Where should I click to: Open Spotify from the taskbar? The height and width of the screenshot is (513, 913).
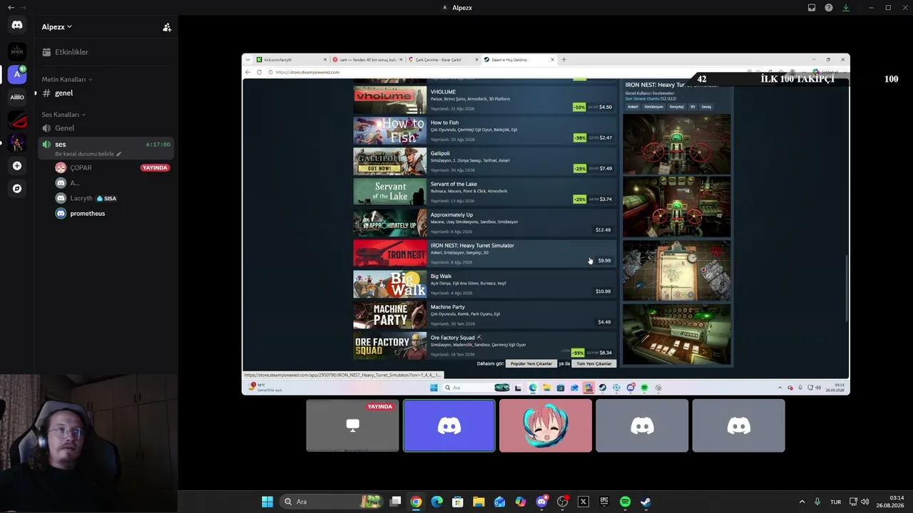coord(625,502)
